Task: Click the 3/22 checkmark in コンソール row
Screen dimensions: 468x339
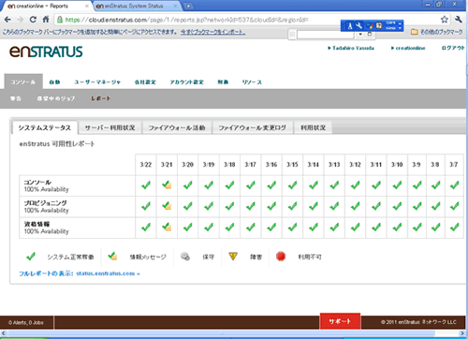Action: tap(146, 185)
